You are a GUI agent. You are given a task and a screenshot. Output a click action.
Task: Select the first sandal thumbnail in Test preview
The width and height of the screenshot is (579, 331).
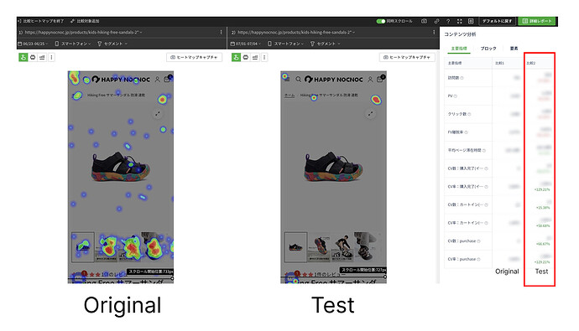click(x=295, y=247)
